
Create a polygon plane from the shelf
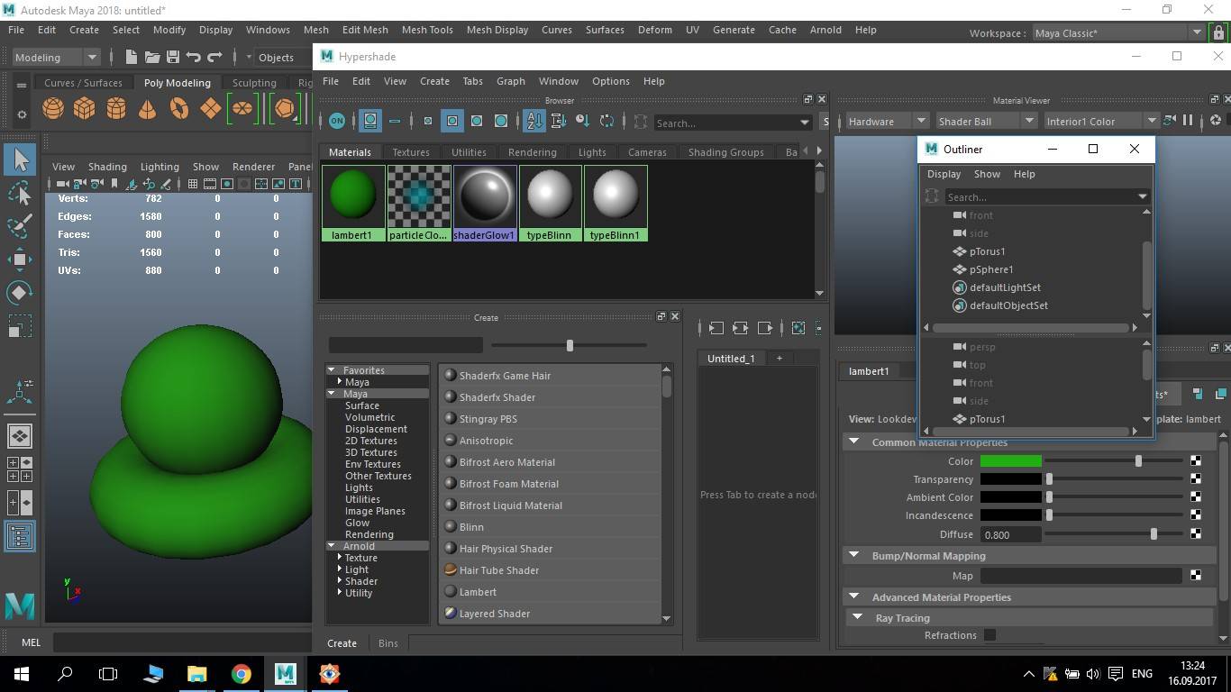click(210, 109)
